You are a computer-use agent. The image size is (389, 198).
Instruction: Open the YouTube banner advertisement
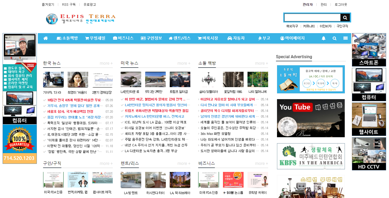(x=311, y=118)
